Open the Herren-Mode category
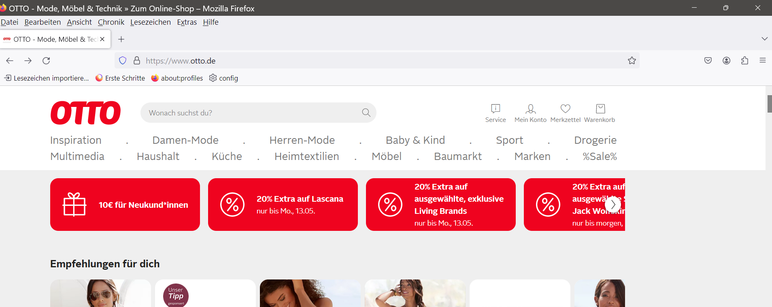 click(302, 140)
